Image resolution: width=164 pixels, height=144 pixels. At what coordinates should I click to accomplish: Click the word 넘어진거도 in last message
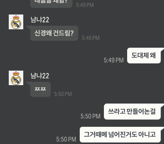pyautogui.click(x=123, y=134)
